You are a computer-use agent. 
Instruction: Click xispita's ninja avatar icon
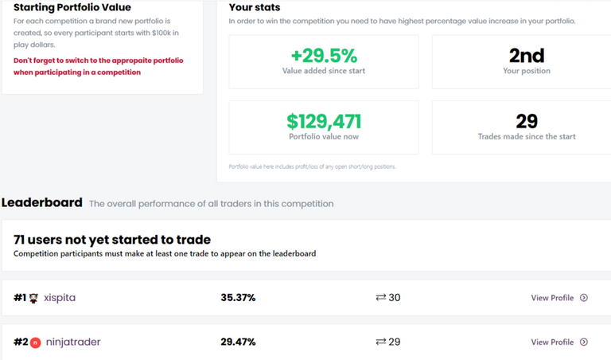point(34,298)
